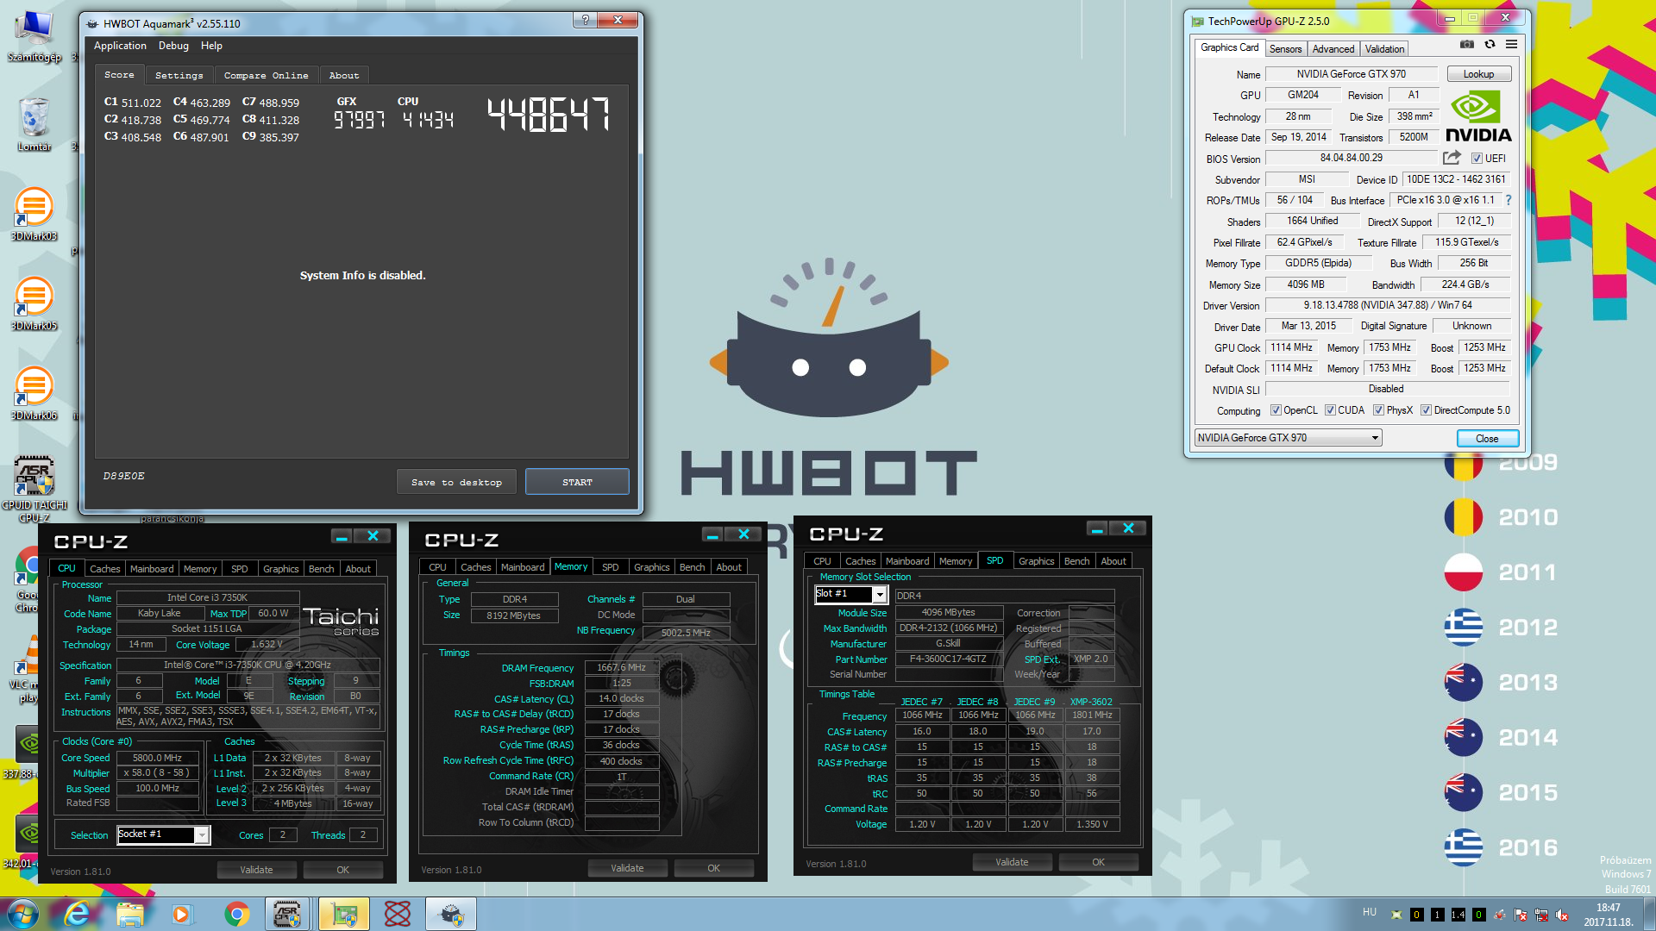Click the DRAM Frequency 1667.6 MHz value
1656x931 pixels.
pyautogui.click(x=621, y=667)
